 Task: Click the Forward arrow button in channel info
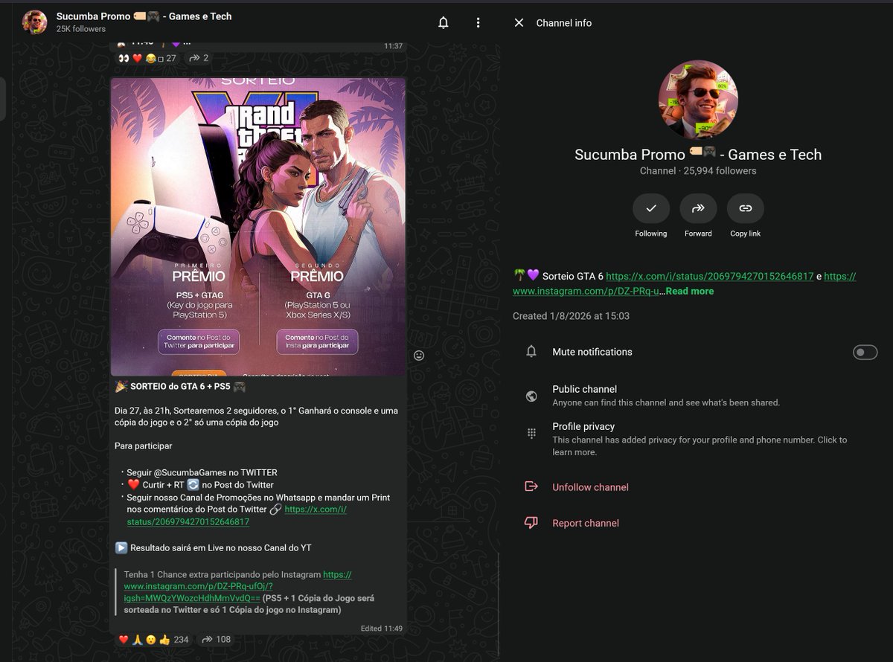click(x=698, y=209)
